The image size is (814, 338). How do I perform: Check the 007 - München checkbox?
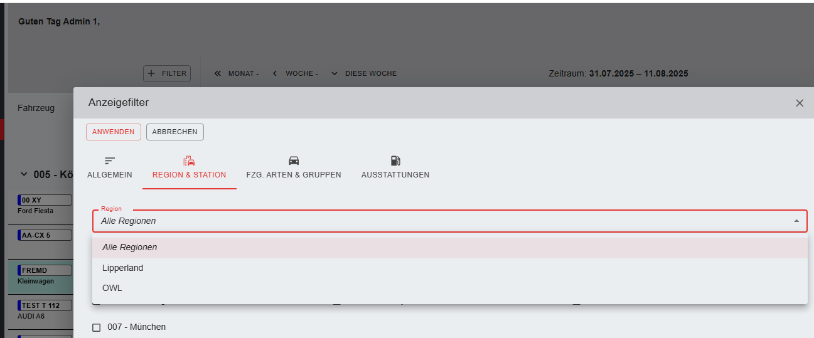[x=97, y=327]
